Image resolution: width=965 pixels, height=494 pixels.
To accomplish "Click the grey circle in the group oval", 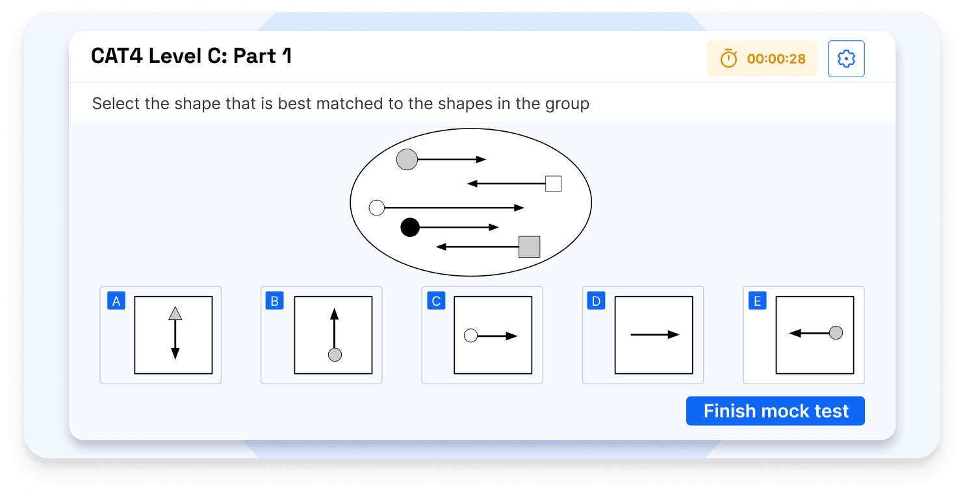I will [407, 160].
